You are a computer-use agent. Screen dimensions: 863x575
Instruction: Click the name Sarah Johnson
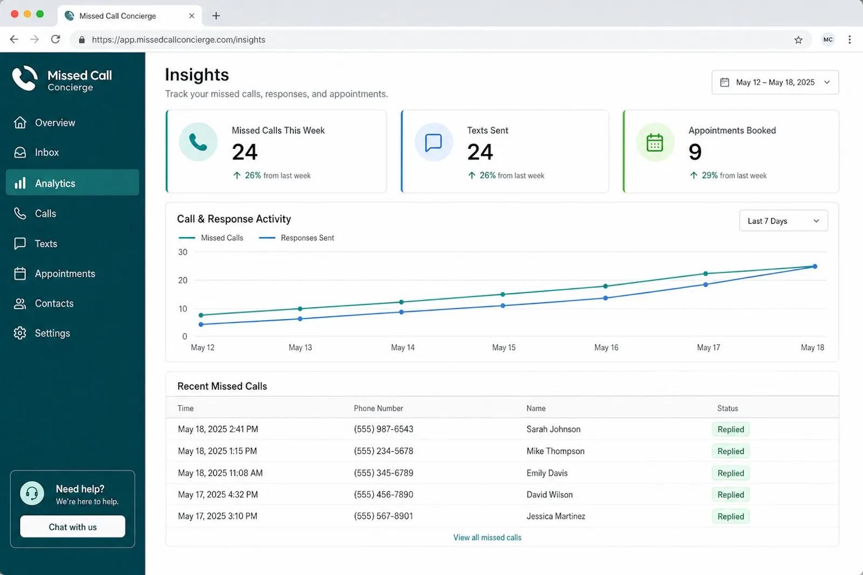(553, 429)
